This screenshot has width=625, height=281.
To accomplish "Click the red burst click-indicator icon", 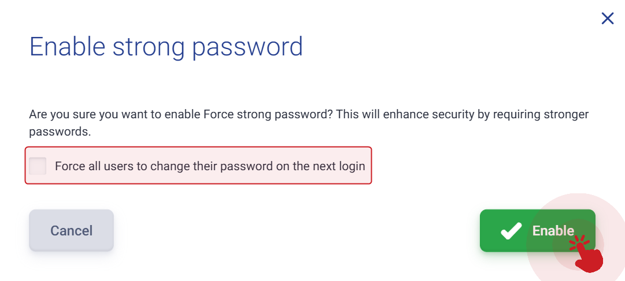I will click(x=579, y=242).
